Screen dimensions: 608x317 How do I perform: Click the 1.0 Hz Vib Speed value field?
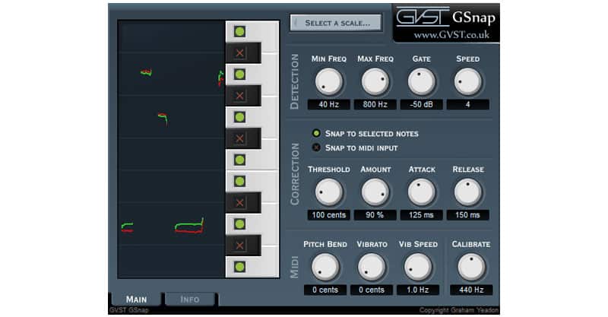point(418,290)
